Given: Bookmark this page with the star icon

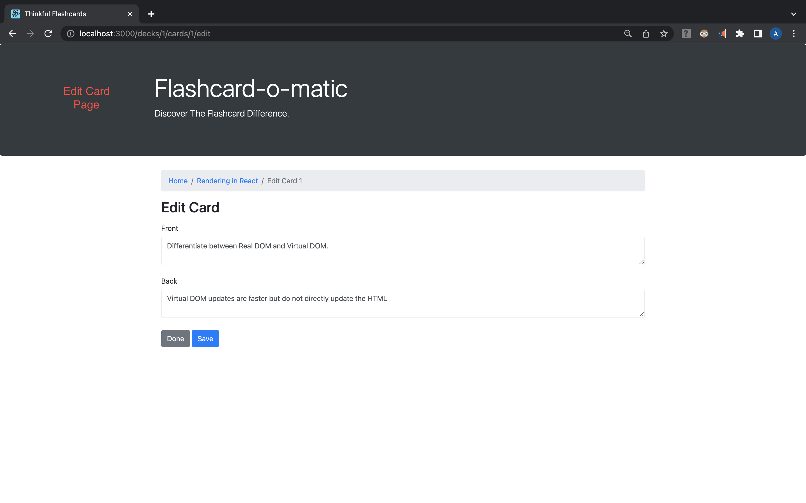Looking at the screenshot, I should (664, 33).
